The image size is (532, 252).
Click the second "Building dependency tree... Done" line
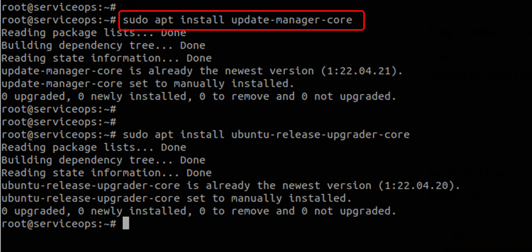coord(103,161)
